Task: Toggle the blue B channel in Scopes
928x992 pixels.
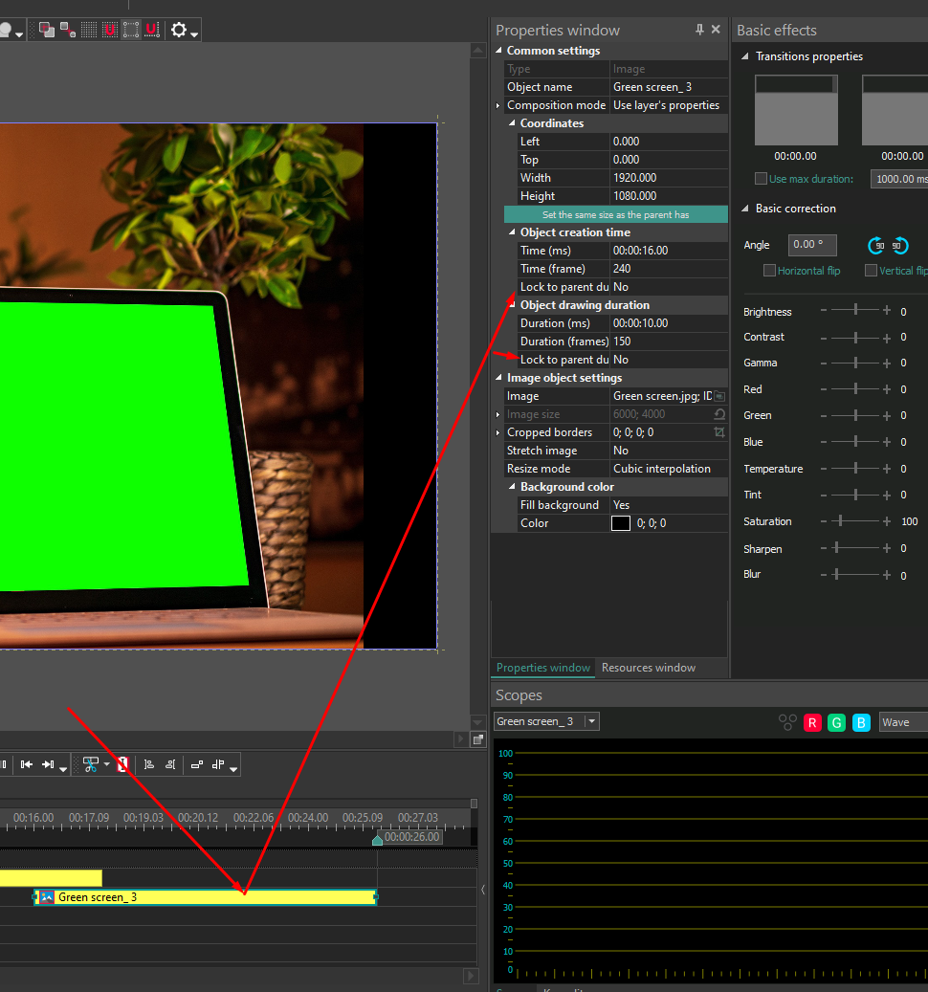Action: [x=861, y=722]
